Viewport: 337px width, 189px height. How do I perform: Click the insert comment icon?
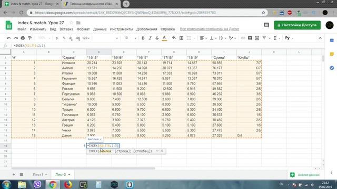pos(250,38)
